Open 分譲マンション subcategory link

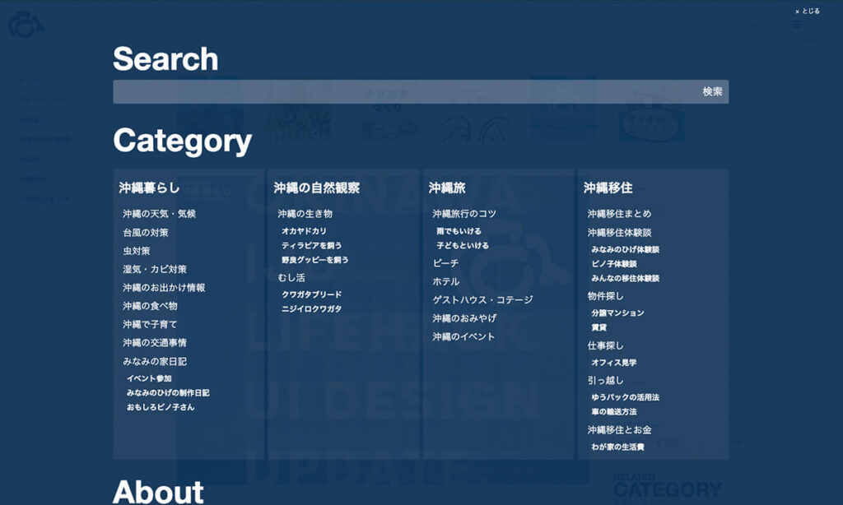[x=617, y=313]
